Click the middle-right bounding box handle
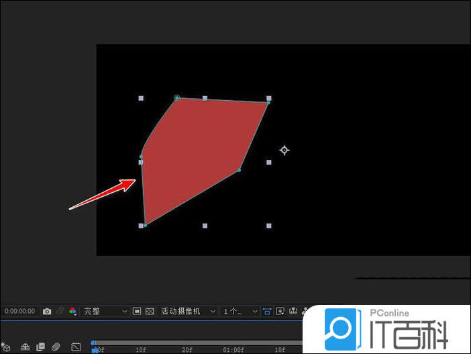Viewport: 471px width, 354px height. tap(269, 163)
